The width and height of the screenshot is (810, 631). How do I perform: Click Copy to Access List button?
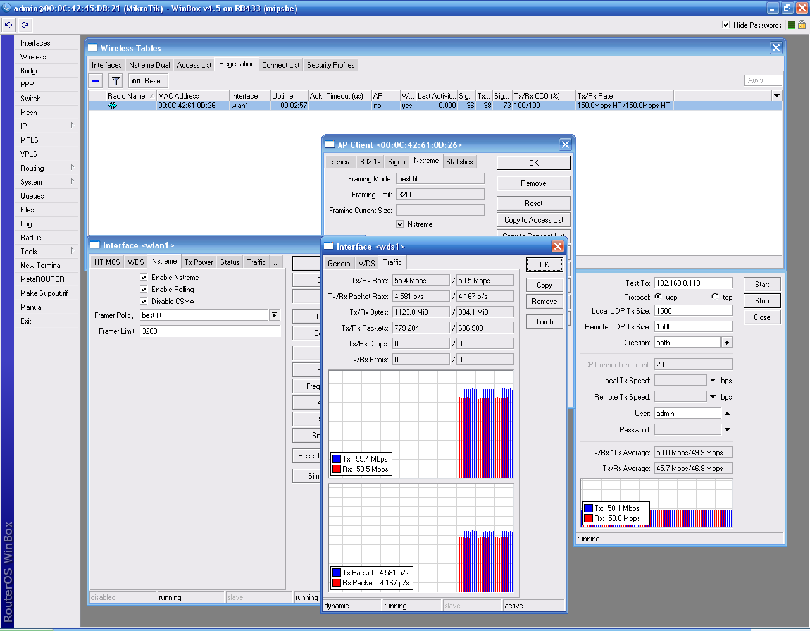pyautogui.click(x=533, y=220)
